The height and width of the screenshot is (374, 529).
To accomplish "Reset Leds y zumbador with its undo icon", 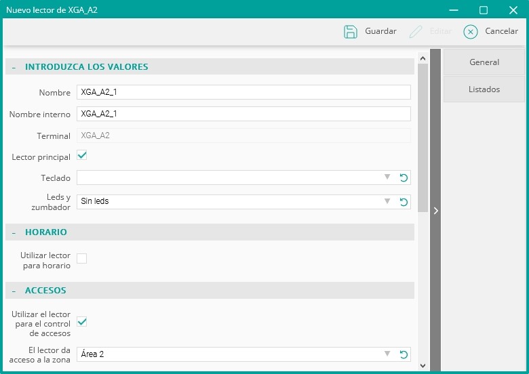I will [x=404, y=202].
